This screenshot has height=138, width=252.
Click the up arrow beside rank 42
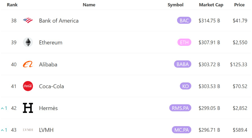coord(2,109)
